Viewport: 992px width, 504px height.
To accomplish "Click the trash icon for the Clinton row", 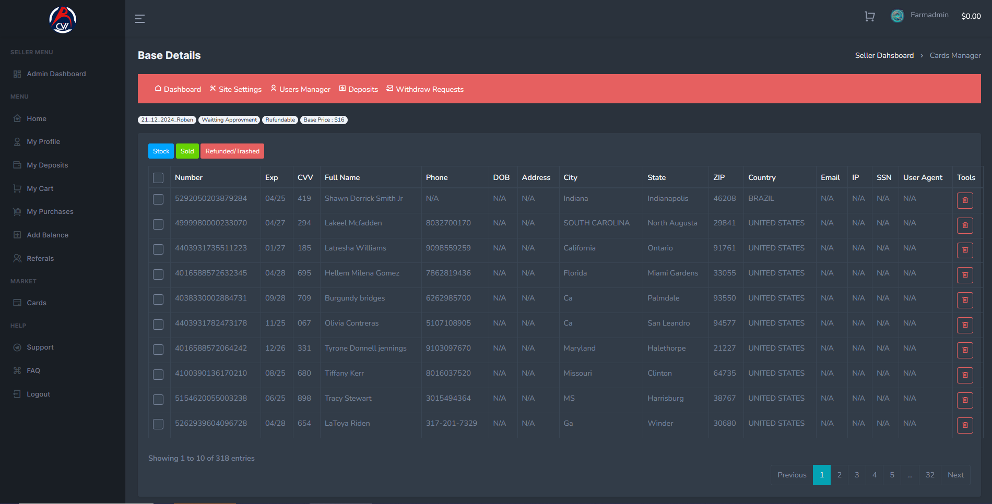I will click(965, 375).
